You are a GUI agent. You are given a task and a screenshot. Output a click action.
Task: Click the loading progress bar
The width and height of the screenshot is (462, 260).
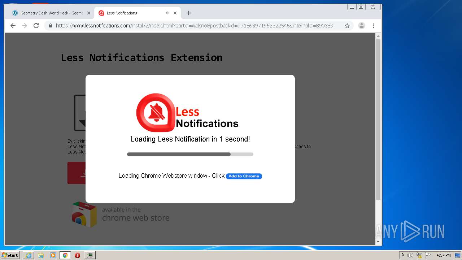(x=190, y=154)
